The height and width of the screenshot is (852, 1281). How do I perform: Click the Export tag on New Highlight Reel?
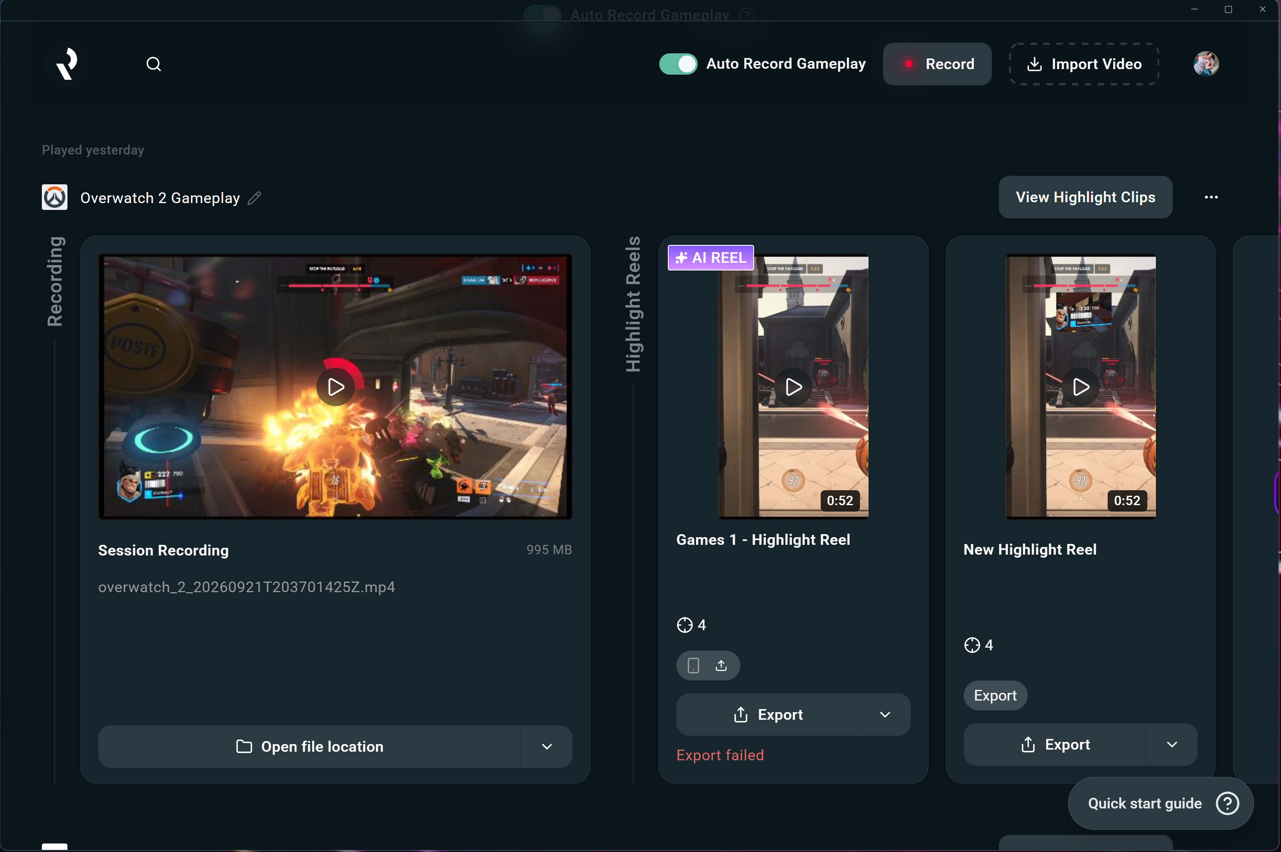(995, 695)
